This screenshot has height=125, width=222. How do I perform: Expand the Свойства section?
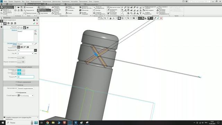pyautogui.click(x=21, y=85)
